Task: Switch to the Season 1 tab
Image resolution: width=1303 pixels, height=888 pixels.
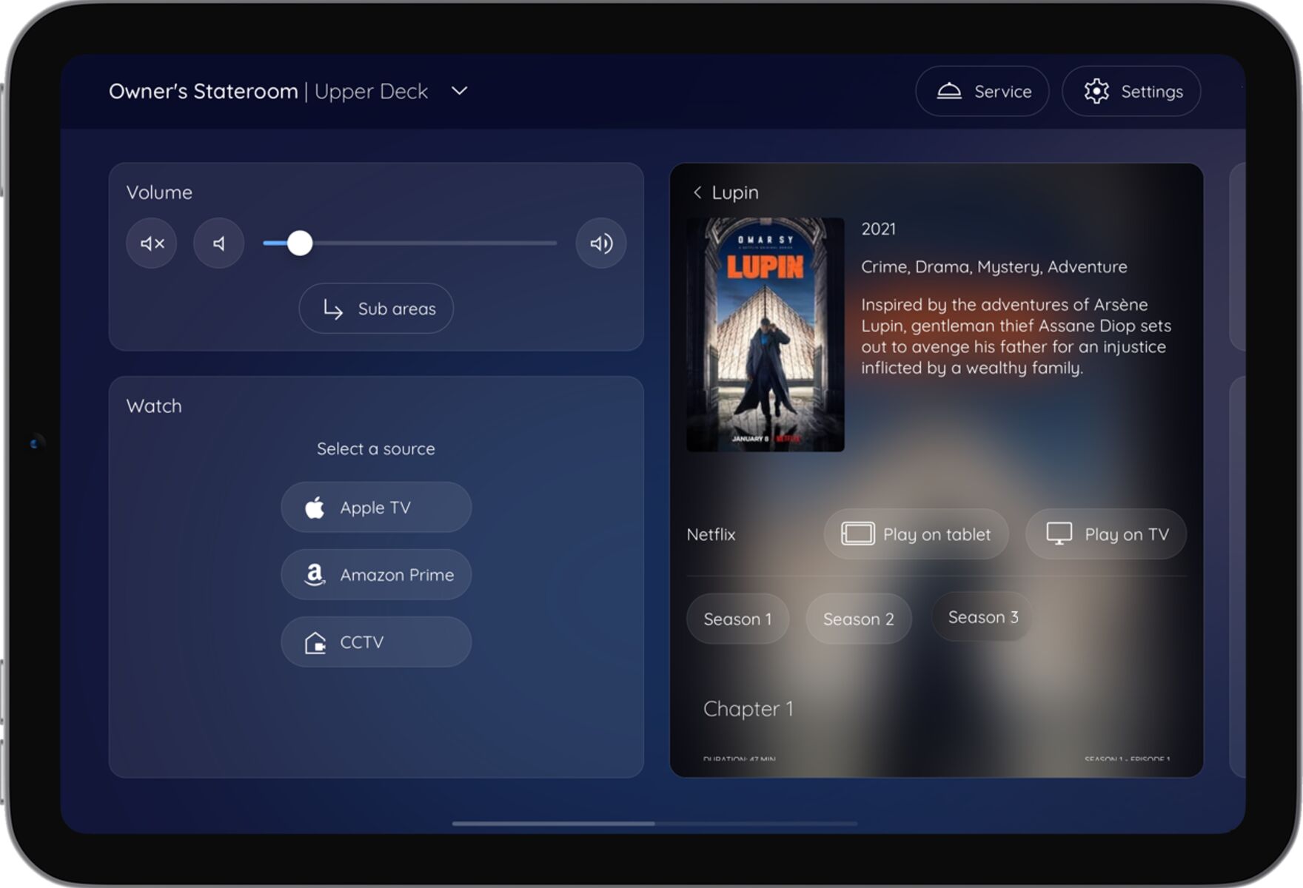Action: point(737,619)
